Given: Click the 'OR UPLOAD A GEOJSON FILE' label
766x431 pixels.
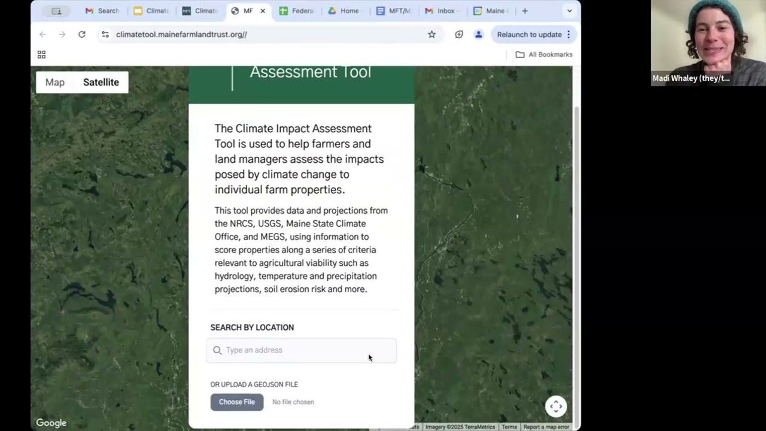Looking at the screenshot, I should pos(254,384).
